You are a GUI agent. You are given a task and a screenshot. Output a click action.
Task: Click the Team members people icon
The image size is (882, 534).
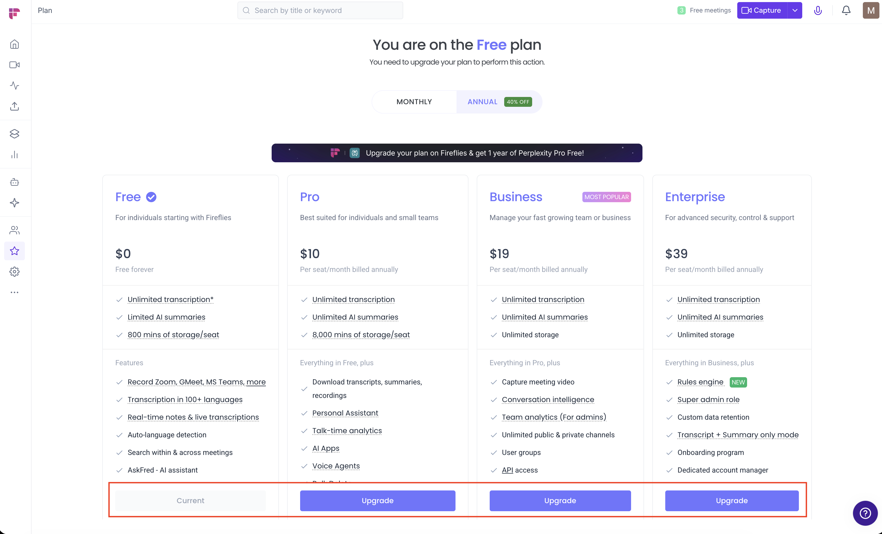click(14, 230)
